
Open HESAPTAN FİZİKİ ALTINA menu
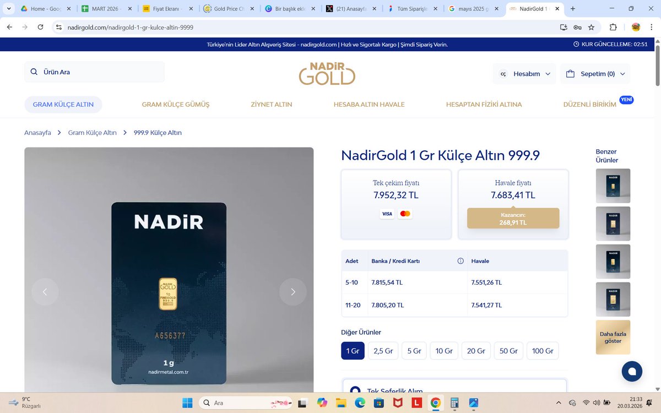pyautogui.click(x=484, y=104)
